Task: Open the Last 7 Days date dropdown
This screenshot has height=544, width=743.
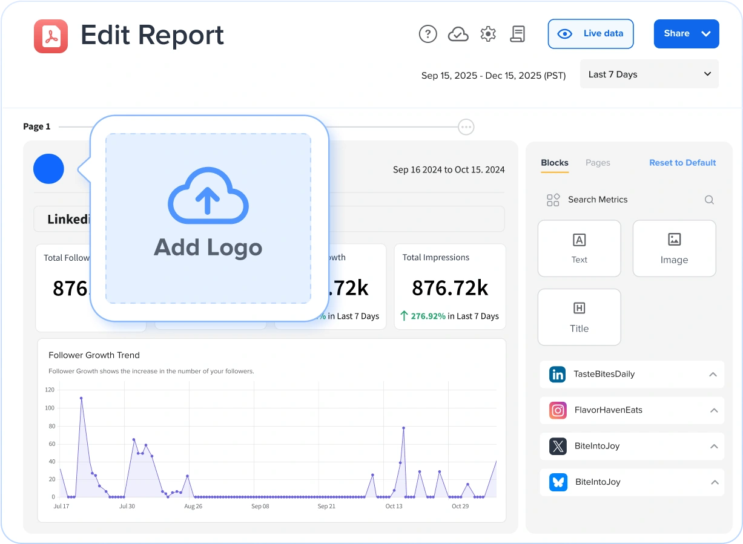Action: tap(649, 74)
